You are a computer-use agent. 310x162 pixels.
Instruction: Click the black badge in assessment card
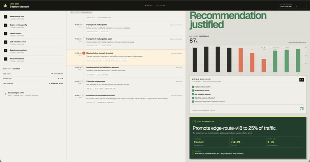pos(302,80)
